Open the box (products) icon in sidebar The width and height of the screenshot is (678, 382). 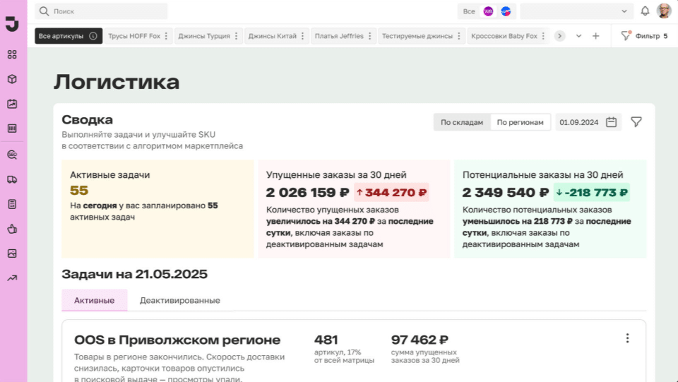tap(12, 79)
